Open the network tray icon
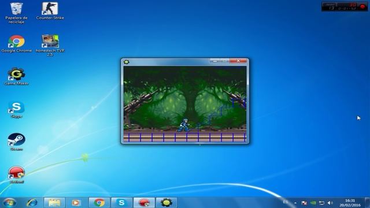Viewport: 370px width, 208px height. click(321, 203)
